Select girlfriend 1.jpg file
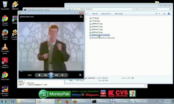The image size is (174, 104). 96,24
